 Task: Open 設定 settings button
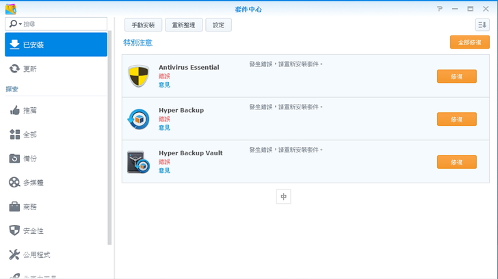point(218,25)
